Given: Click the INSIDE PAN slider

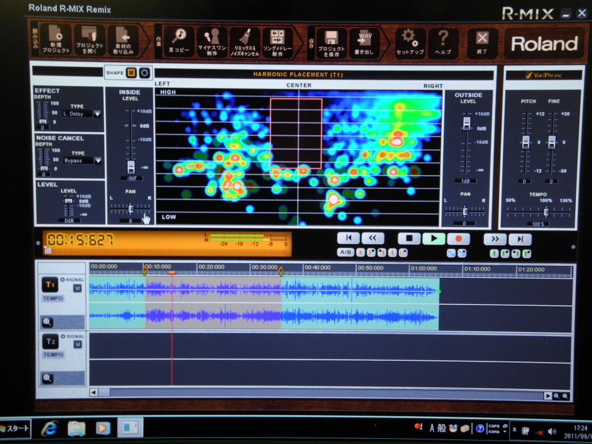Looking at the screenshot, I should click(130, 208).
